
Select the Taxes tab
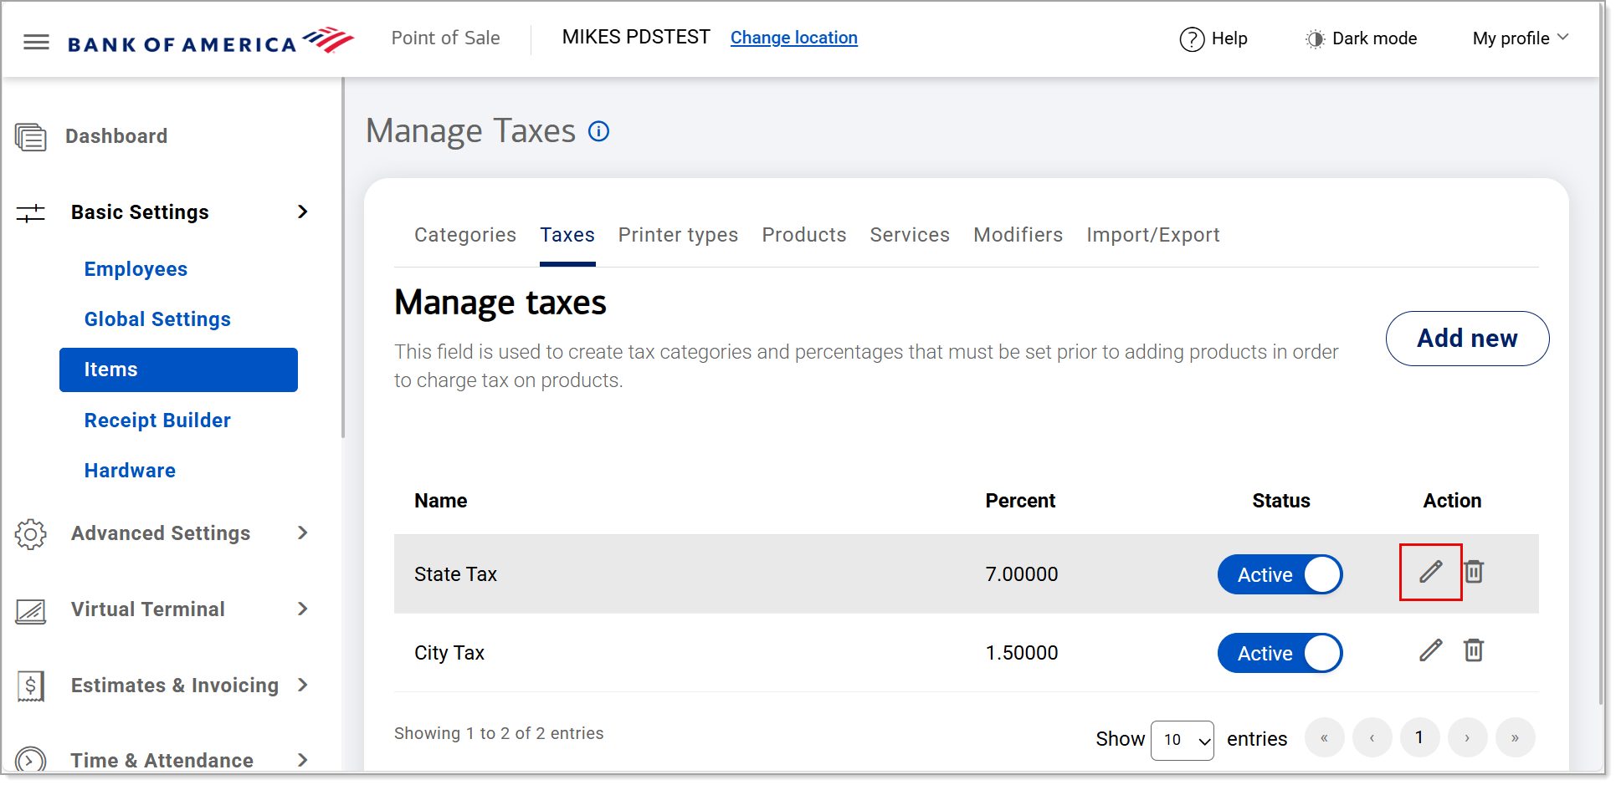pos(567,236)
